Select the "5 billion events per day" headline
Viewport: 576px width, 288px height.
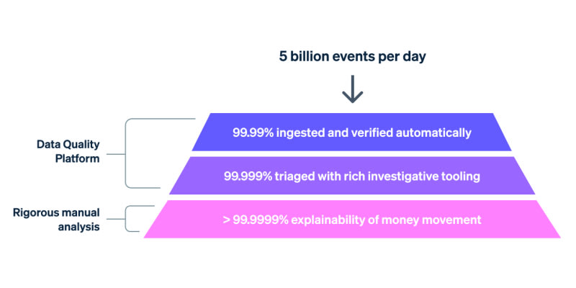pyautogui.click(x=352, y=56)
